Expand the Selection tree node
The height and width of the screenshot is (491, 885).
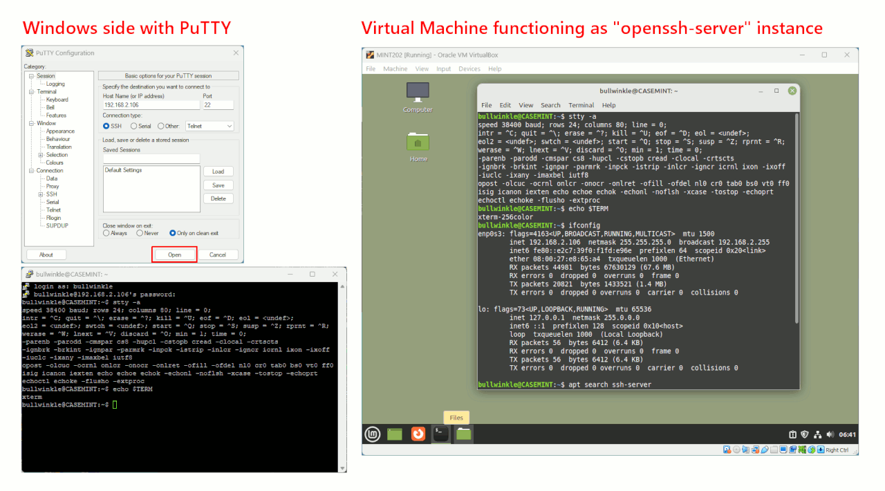pyautogui.click(x=41, y=155)
